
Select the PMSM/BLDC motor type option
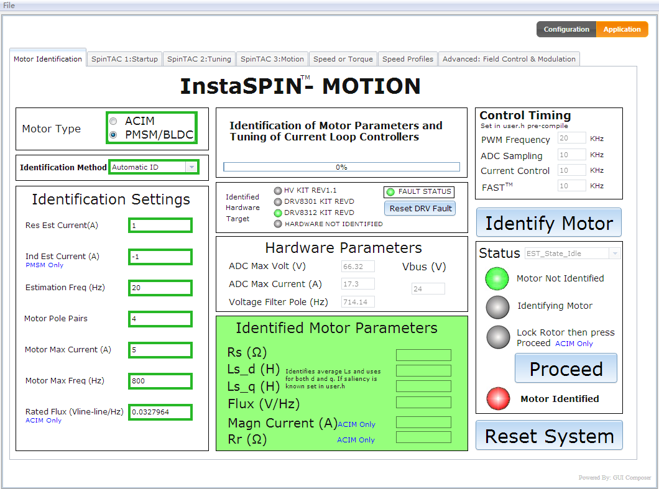point(113,135)
